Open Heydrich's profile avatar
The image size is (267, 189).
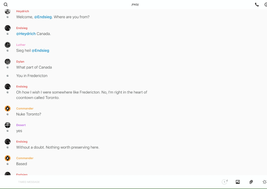pos(8,11)
